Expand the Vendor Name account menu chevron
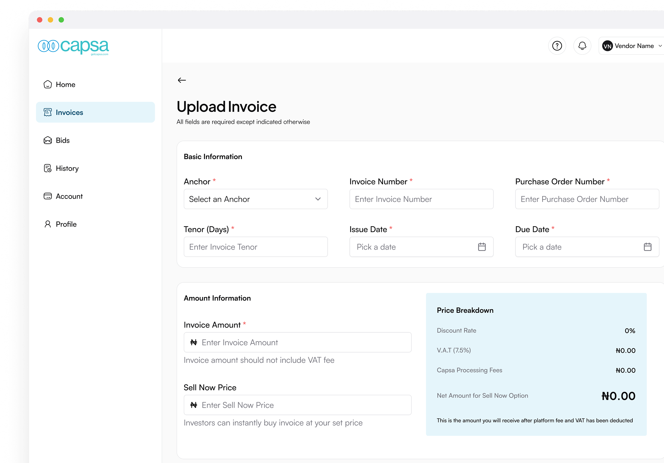664x463 pixels. (x=660, y=46)
